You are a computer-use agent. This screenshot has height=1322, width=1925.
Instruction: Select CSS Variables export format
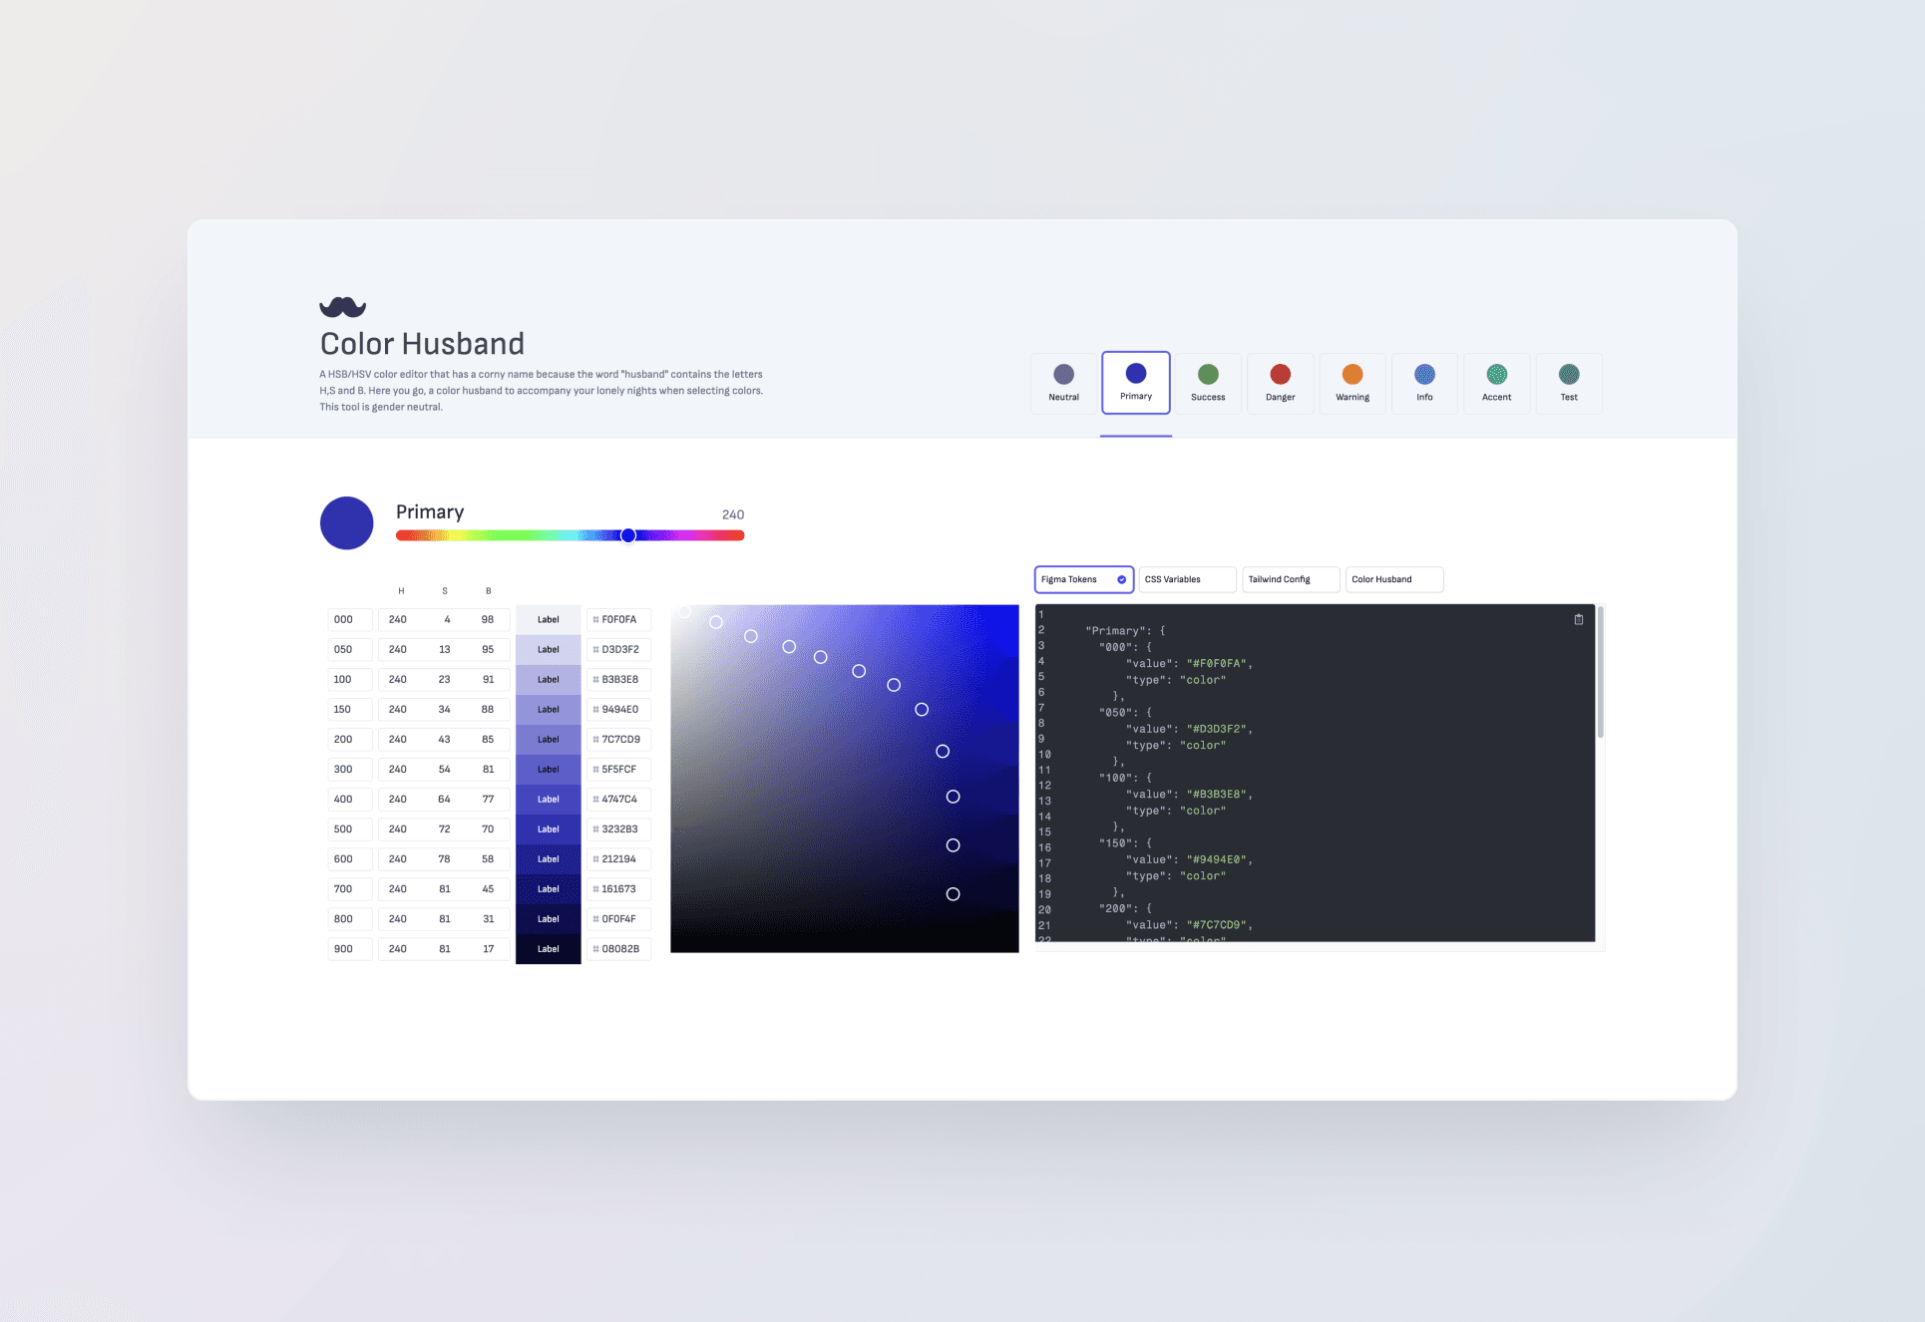[1188, 579]
